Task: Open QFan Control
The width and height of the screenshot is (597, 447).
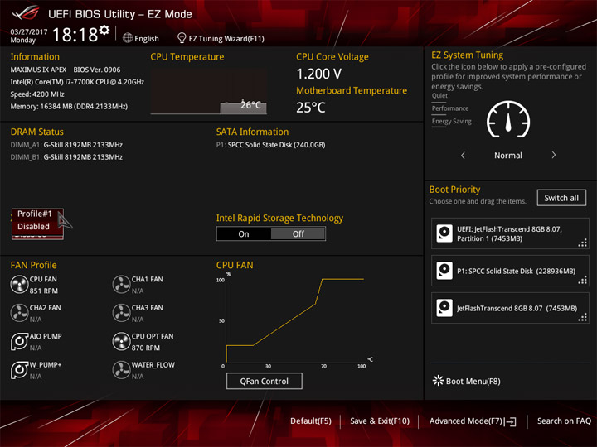Action: [265, 381]
